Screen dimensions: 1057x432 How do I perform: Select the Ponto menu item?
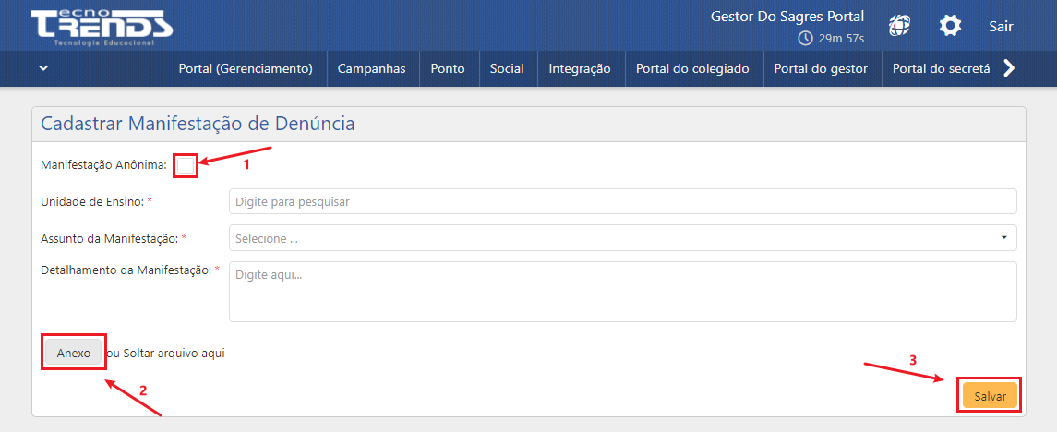point(448,68)
